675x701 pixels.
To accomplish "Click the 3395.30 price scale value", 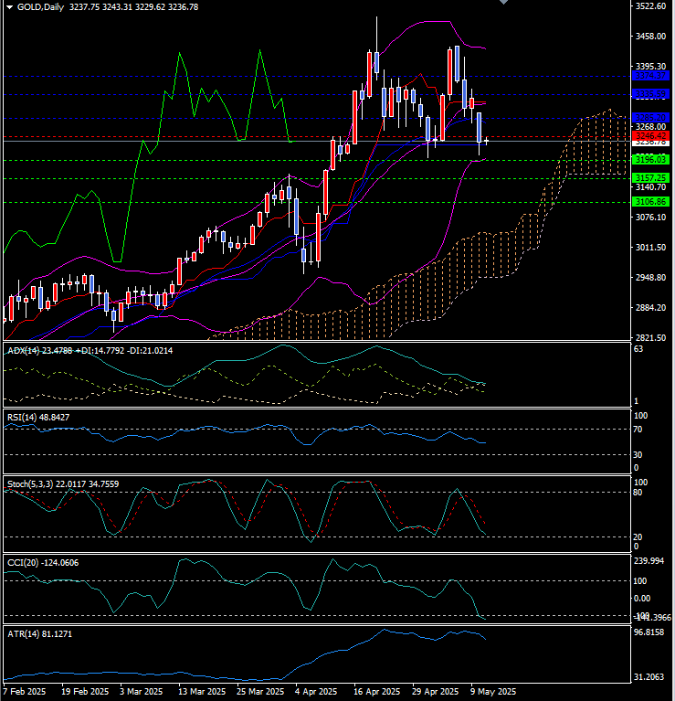I will pyautogui.click(x=650, y=67).
